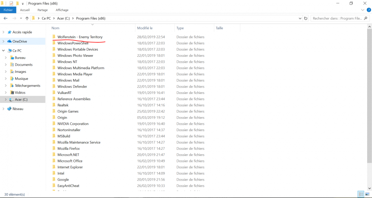Select Documents in the navigation pane

click(23, 65)
